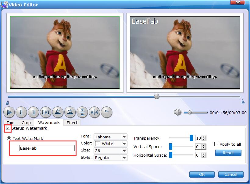This screenshot has height=184, width=250.
Task: Click the right trim marker triangle
Action: pos(243,101)
